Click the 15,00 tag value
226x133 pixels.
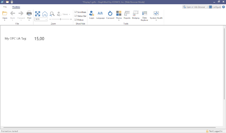coord(39,39)
